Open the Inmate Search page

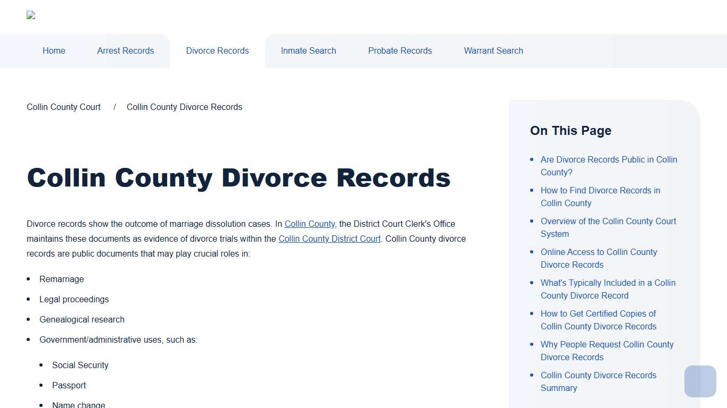tap(308, 50)
